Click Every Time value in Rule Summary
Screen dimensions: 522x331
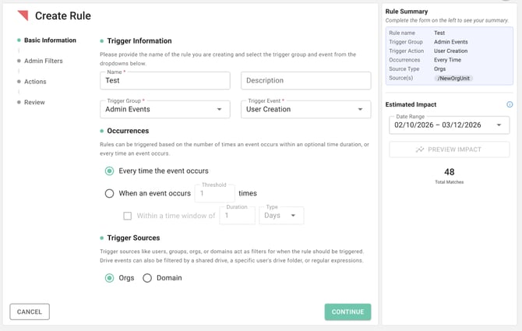coord(447,60)
